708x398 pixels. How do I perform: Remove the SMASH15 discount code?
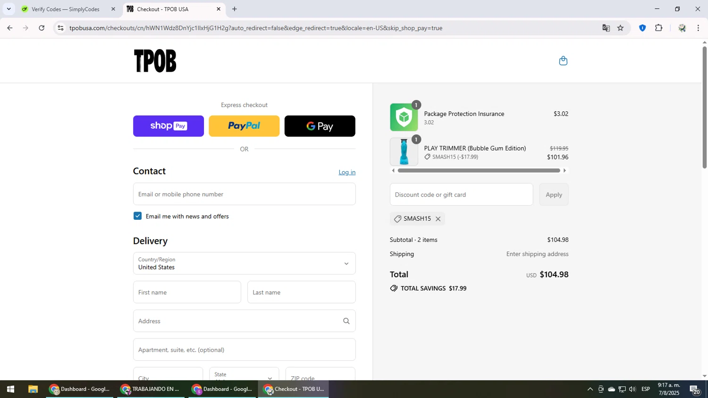(438, 219)
